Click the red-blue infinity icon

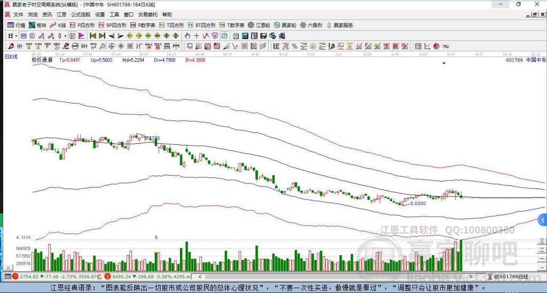coord(446,46)
